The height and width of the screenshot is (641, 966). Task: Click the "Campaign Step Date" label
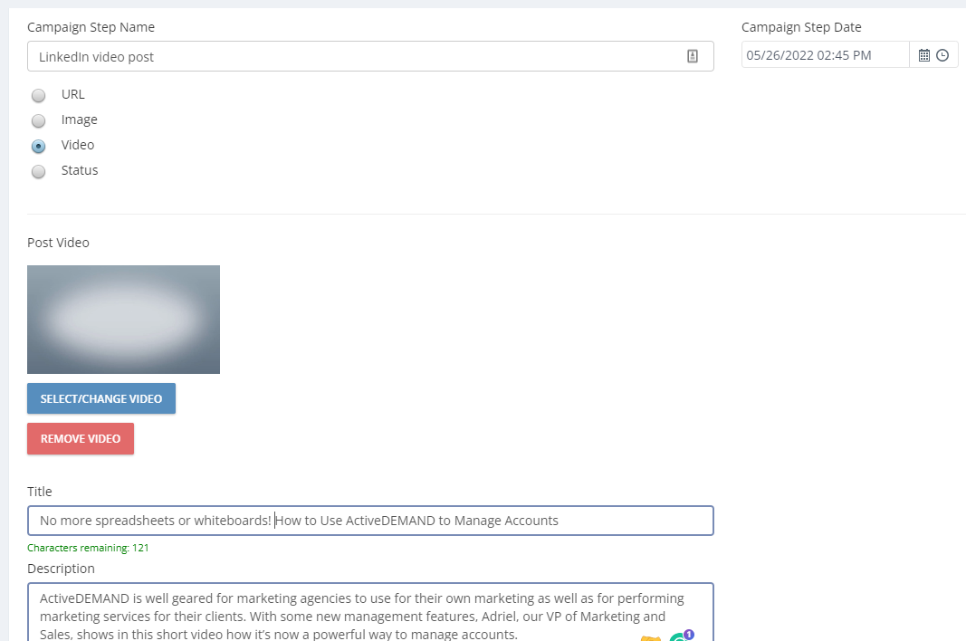coord(801,27)
